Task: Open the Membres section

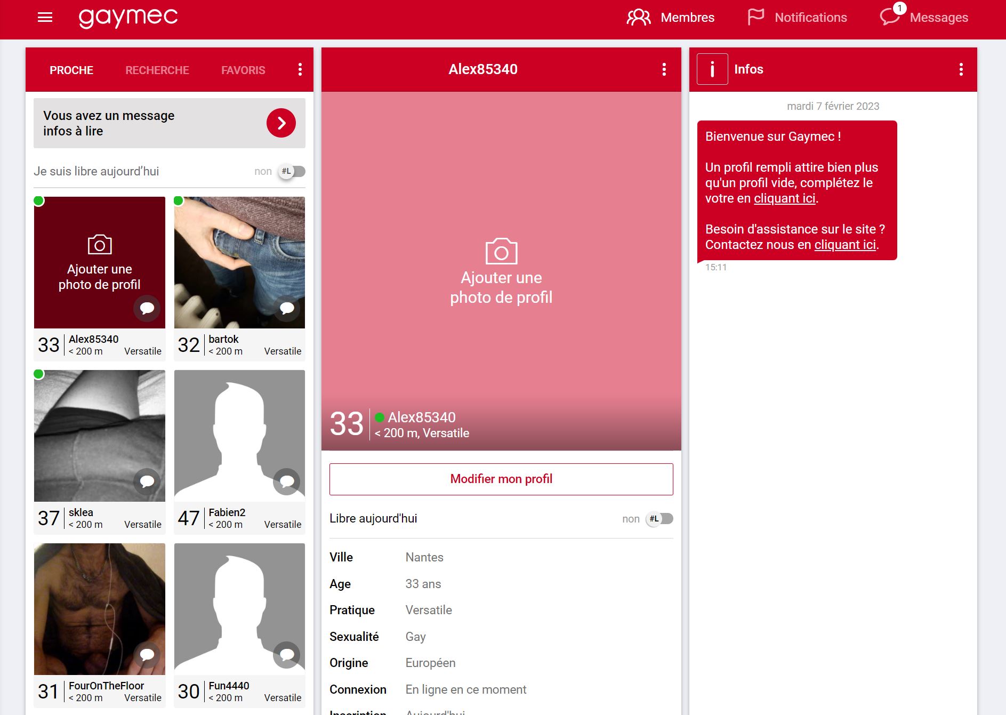Action: (x=671, y=18)
